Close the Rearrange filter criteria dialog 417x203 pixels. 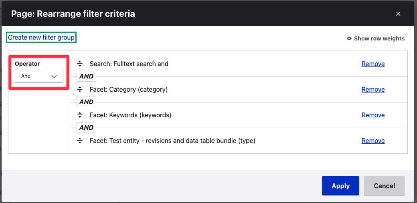(398, 14)
